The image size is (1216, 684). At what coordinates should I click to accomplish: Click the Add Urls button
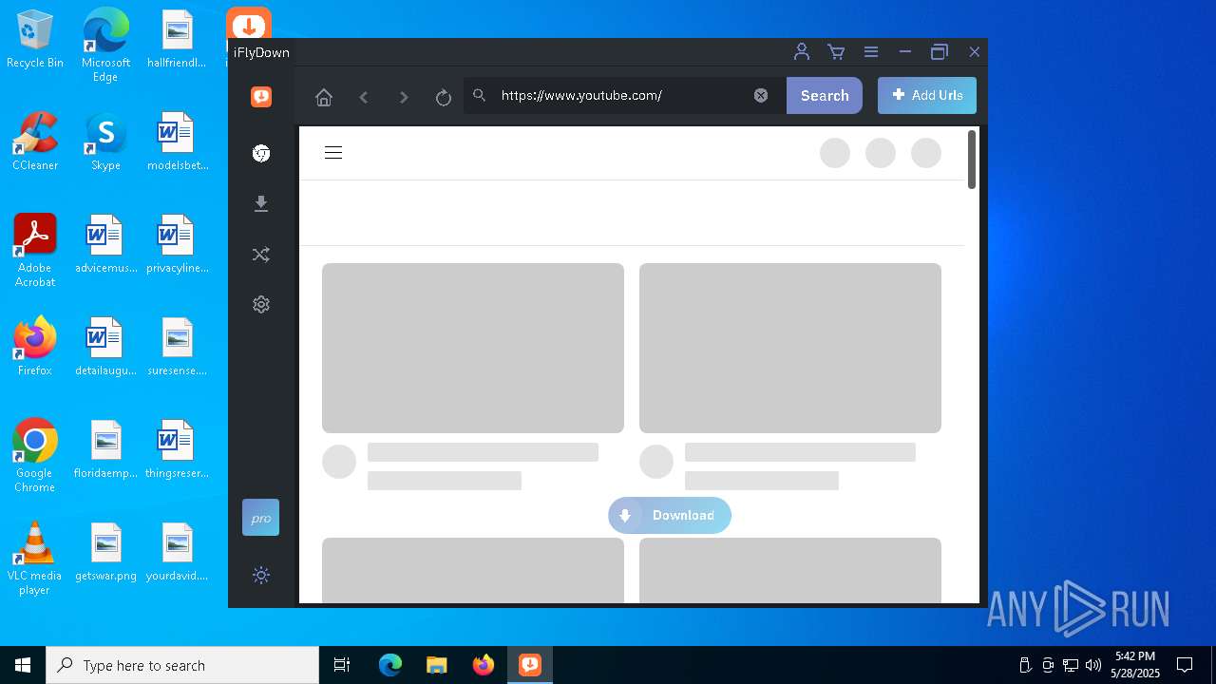[x=927, y=95]
